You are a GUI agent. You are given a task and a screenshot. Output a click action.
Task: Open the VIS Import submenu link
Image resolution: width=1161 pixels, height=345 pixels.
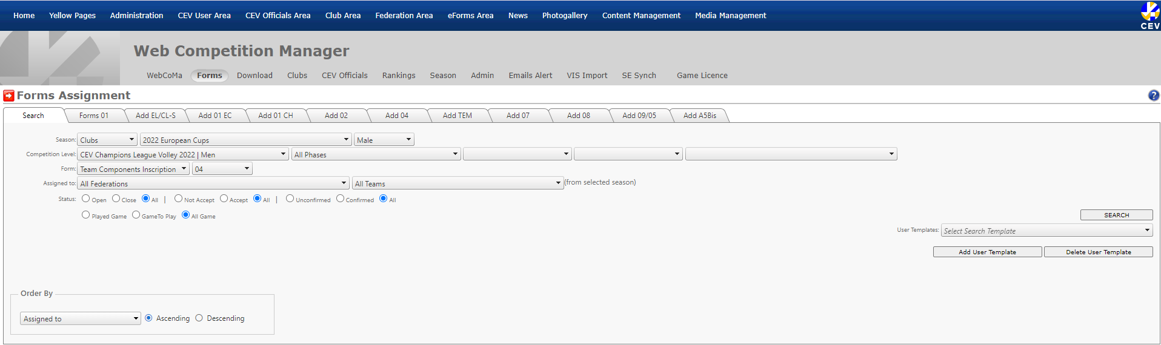[587, 76]
